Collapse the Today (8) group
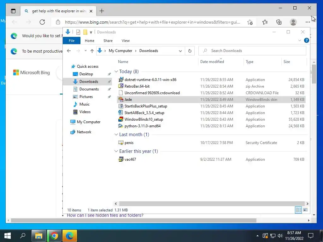Screen dimensions: 323x242 (x=116, y=72)
